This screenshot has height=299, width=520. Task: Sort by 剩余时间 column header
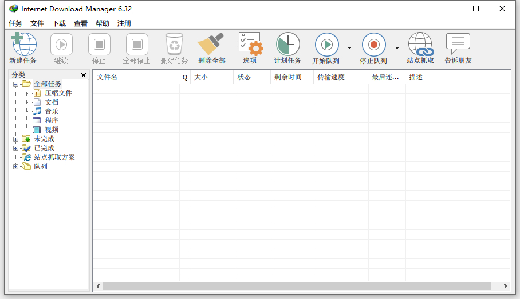[x=293, y=77]
